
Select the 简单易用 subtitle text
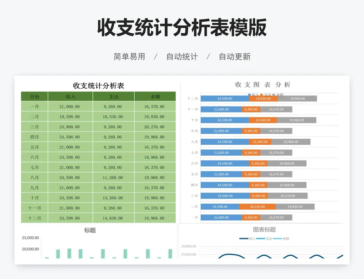pyautogui.click(x=129, y=57)
